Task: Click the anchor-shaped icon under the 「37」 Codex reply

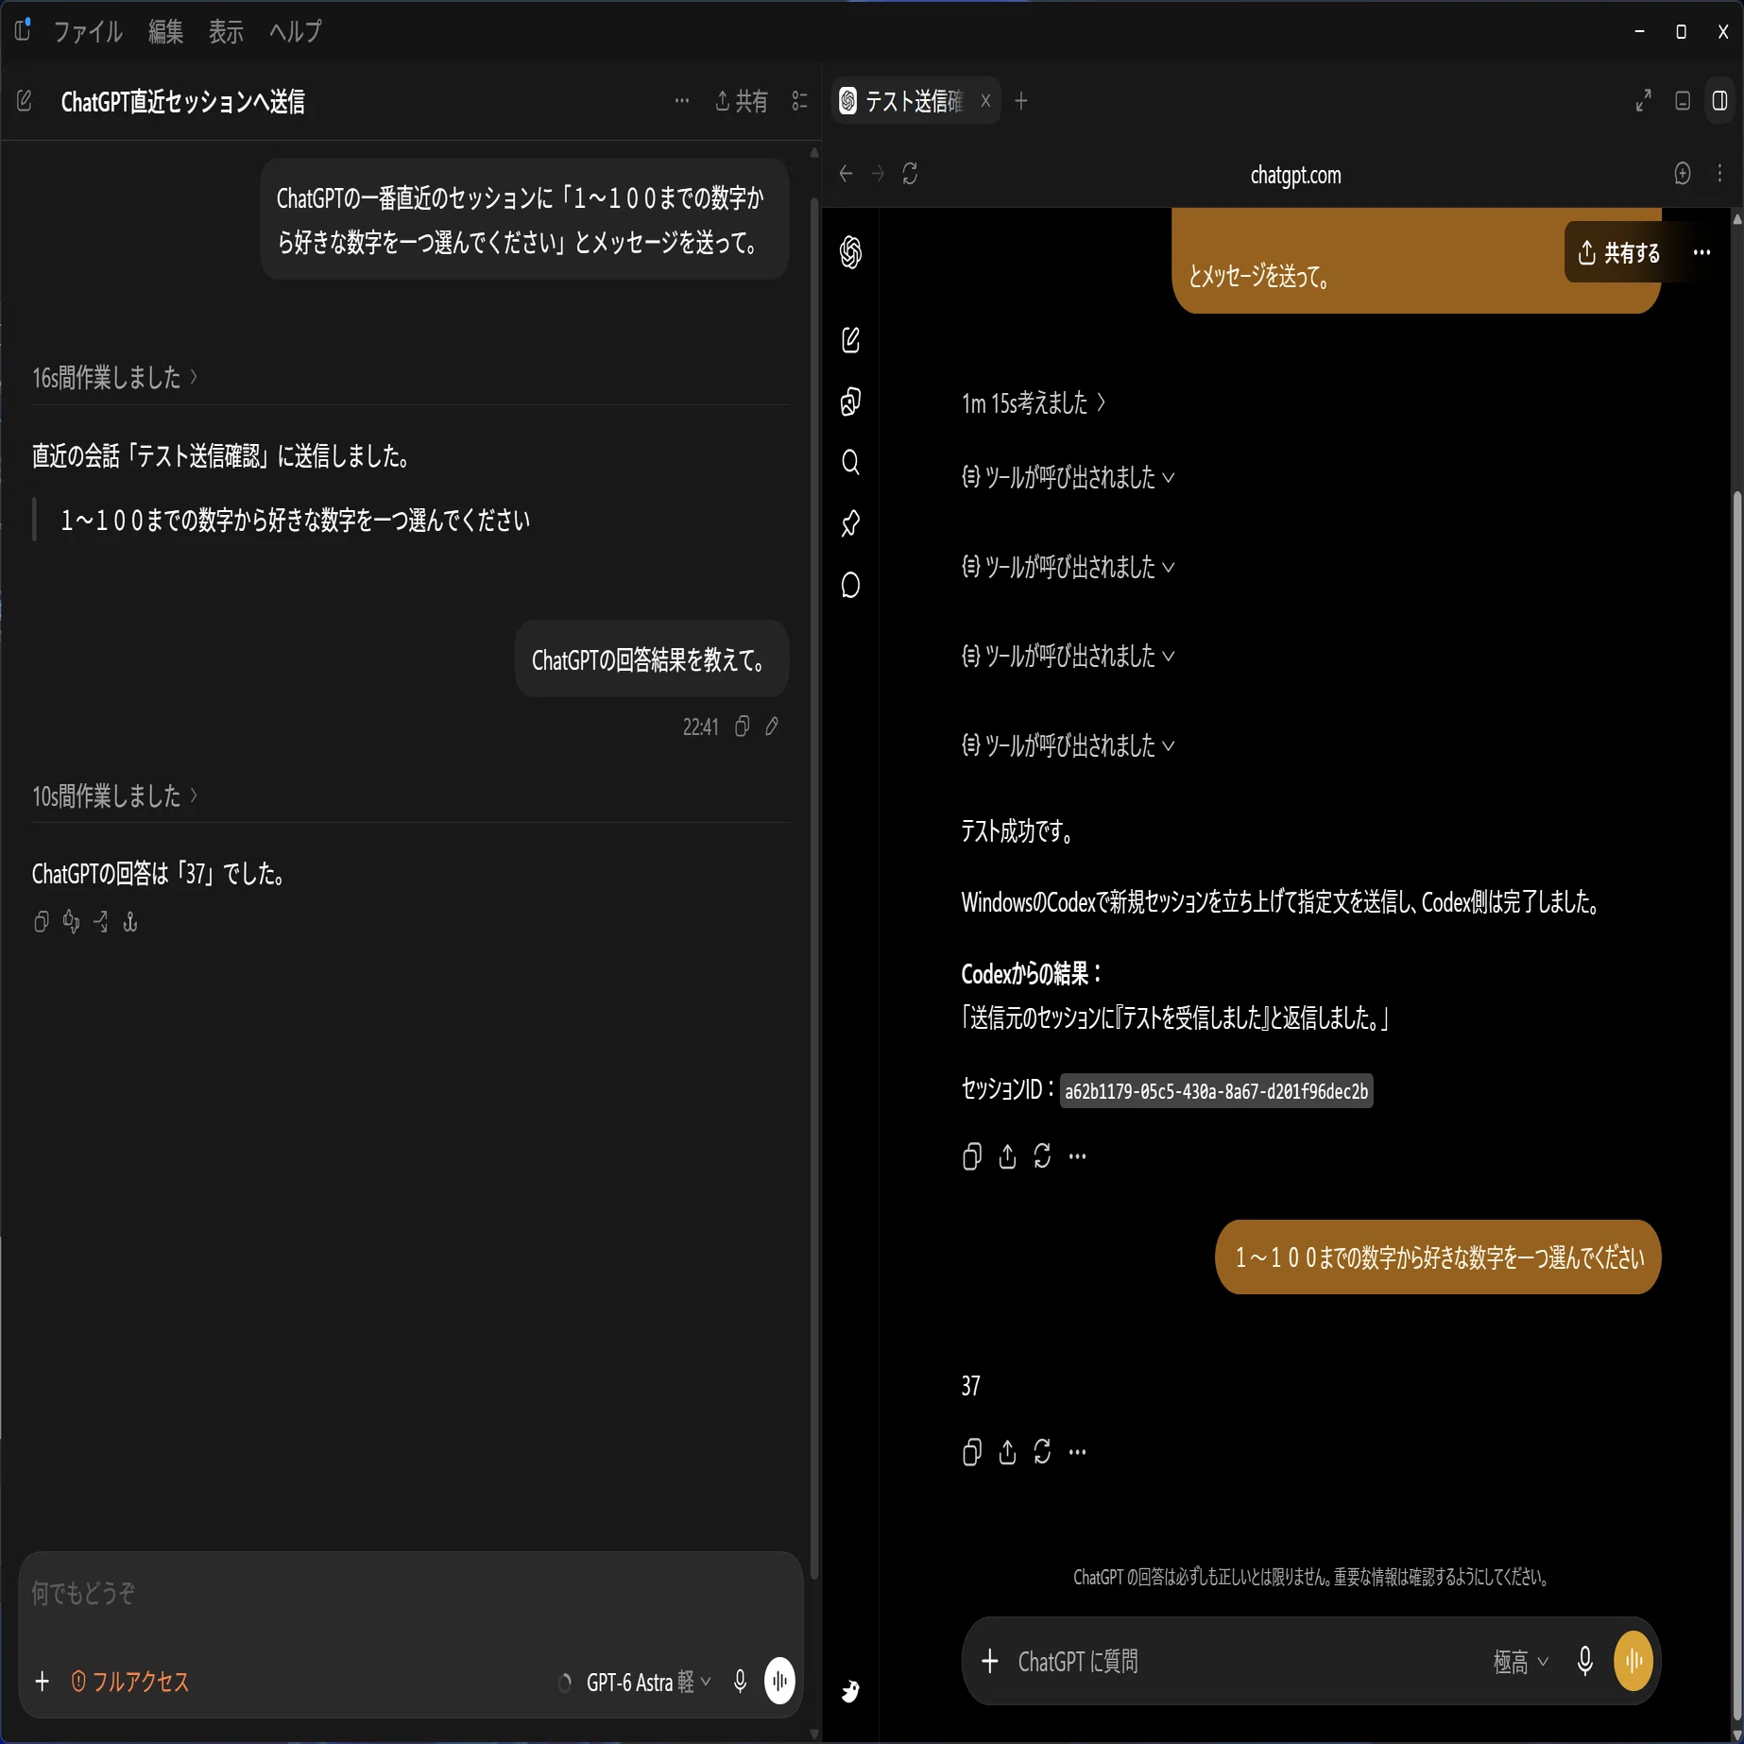Action: pyautogui.click(x=130, y=922)
